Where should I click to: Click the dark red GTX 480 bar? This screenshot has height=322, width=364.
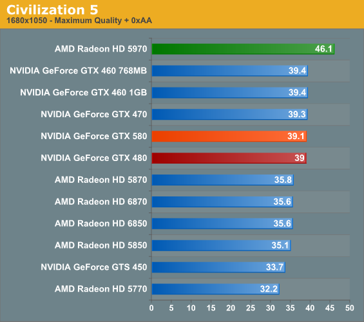point(229,158)
